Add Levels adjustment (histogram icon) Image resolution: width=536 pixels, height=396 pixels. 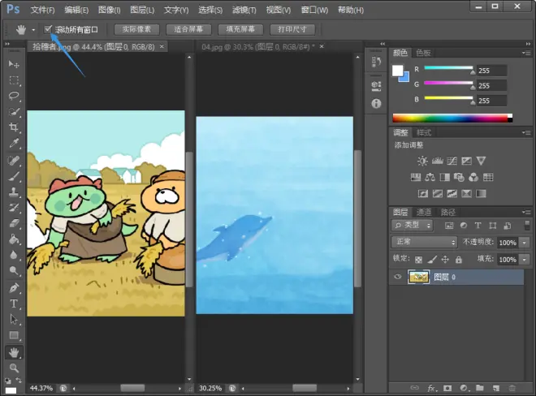click(437, 161)
